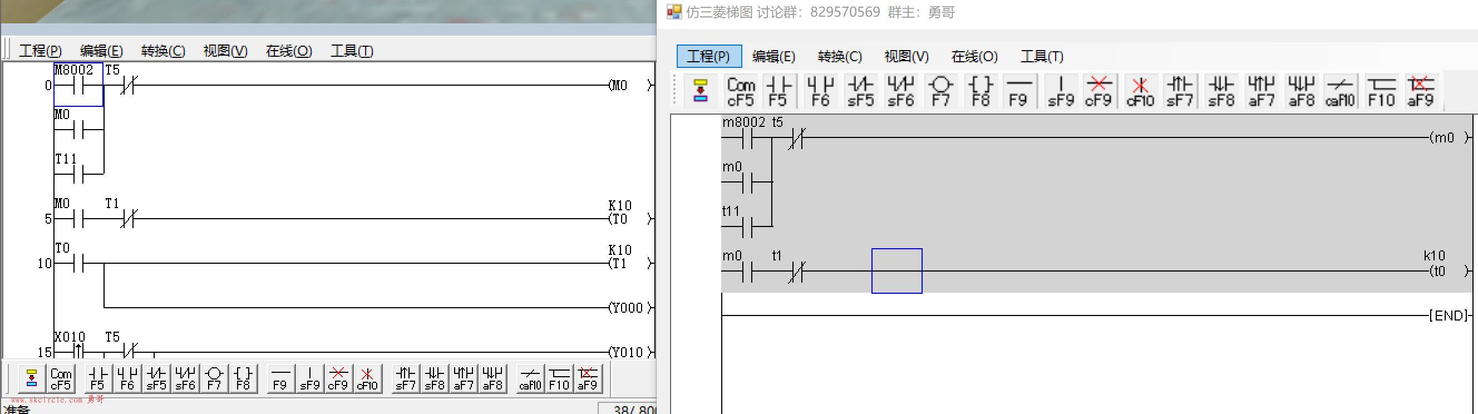The width and height of the screenshot is (1478, 414).
Task: Open 视图(V) menu in left window
Action: (225, 51)
